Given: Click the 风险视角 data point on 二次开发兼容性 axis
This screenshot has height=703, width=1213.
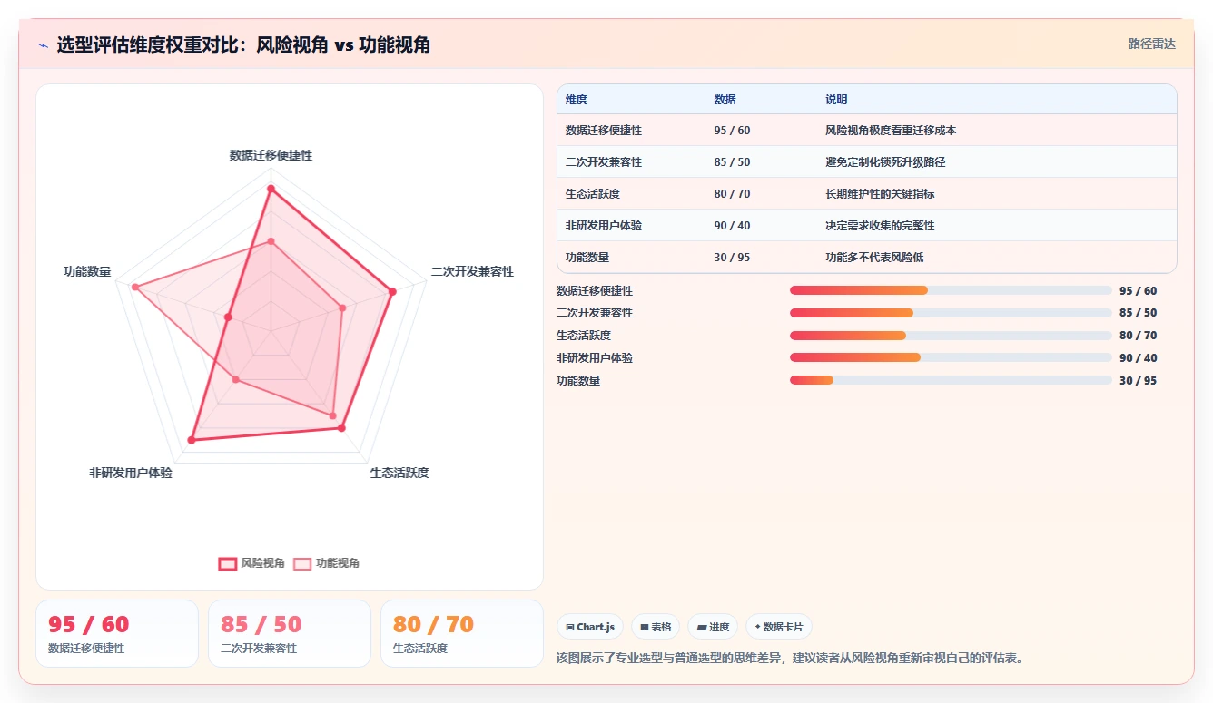Looking at the screenshot, I should (x=392, y=291).
